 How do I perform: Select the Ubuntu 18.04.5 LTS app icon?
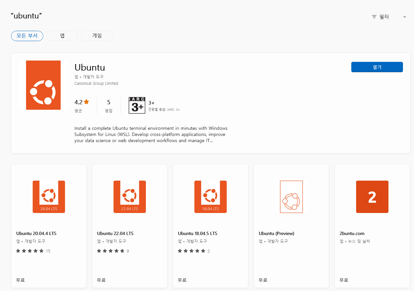pos(210,196)
